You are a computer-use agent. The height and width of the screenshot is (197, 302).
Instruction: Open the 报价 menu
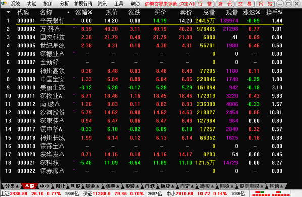[48, 4]
